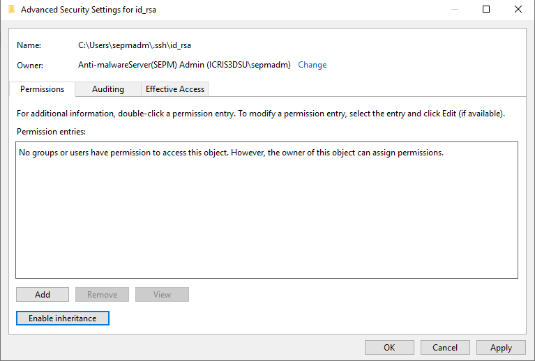Enable inheritance for this object
535x361 pixels.
pyautogui.click(x=63, y=318)
